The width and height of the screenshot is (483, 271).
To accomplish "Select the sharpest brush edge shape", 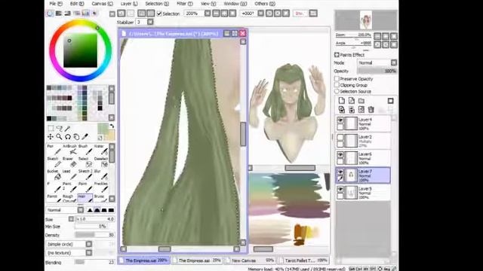I will click(x=90, y=210).
